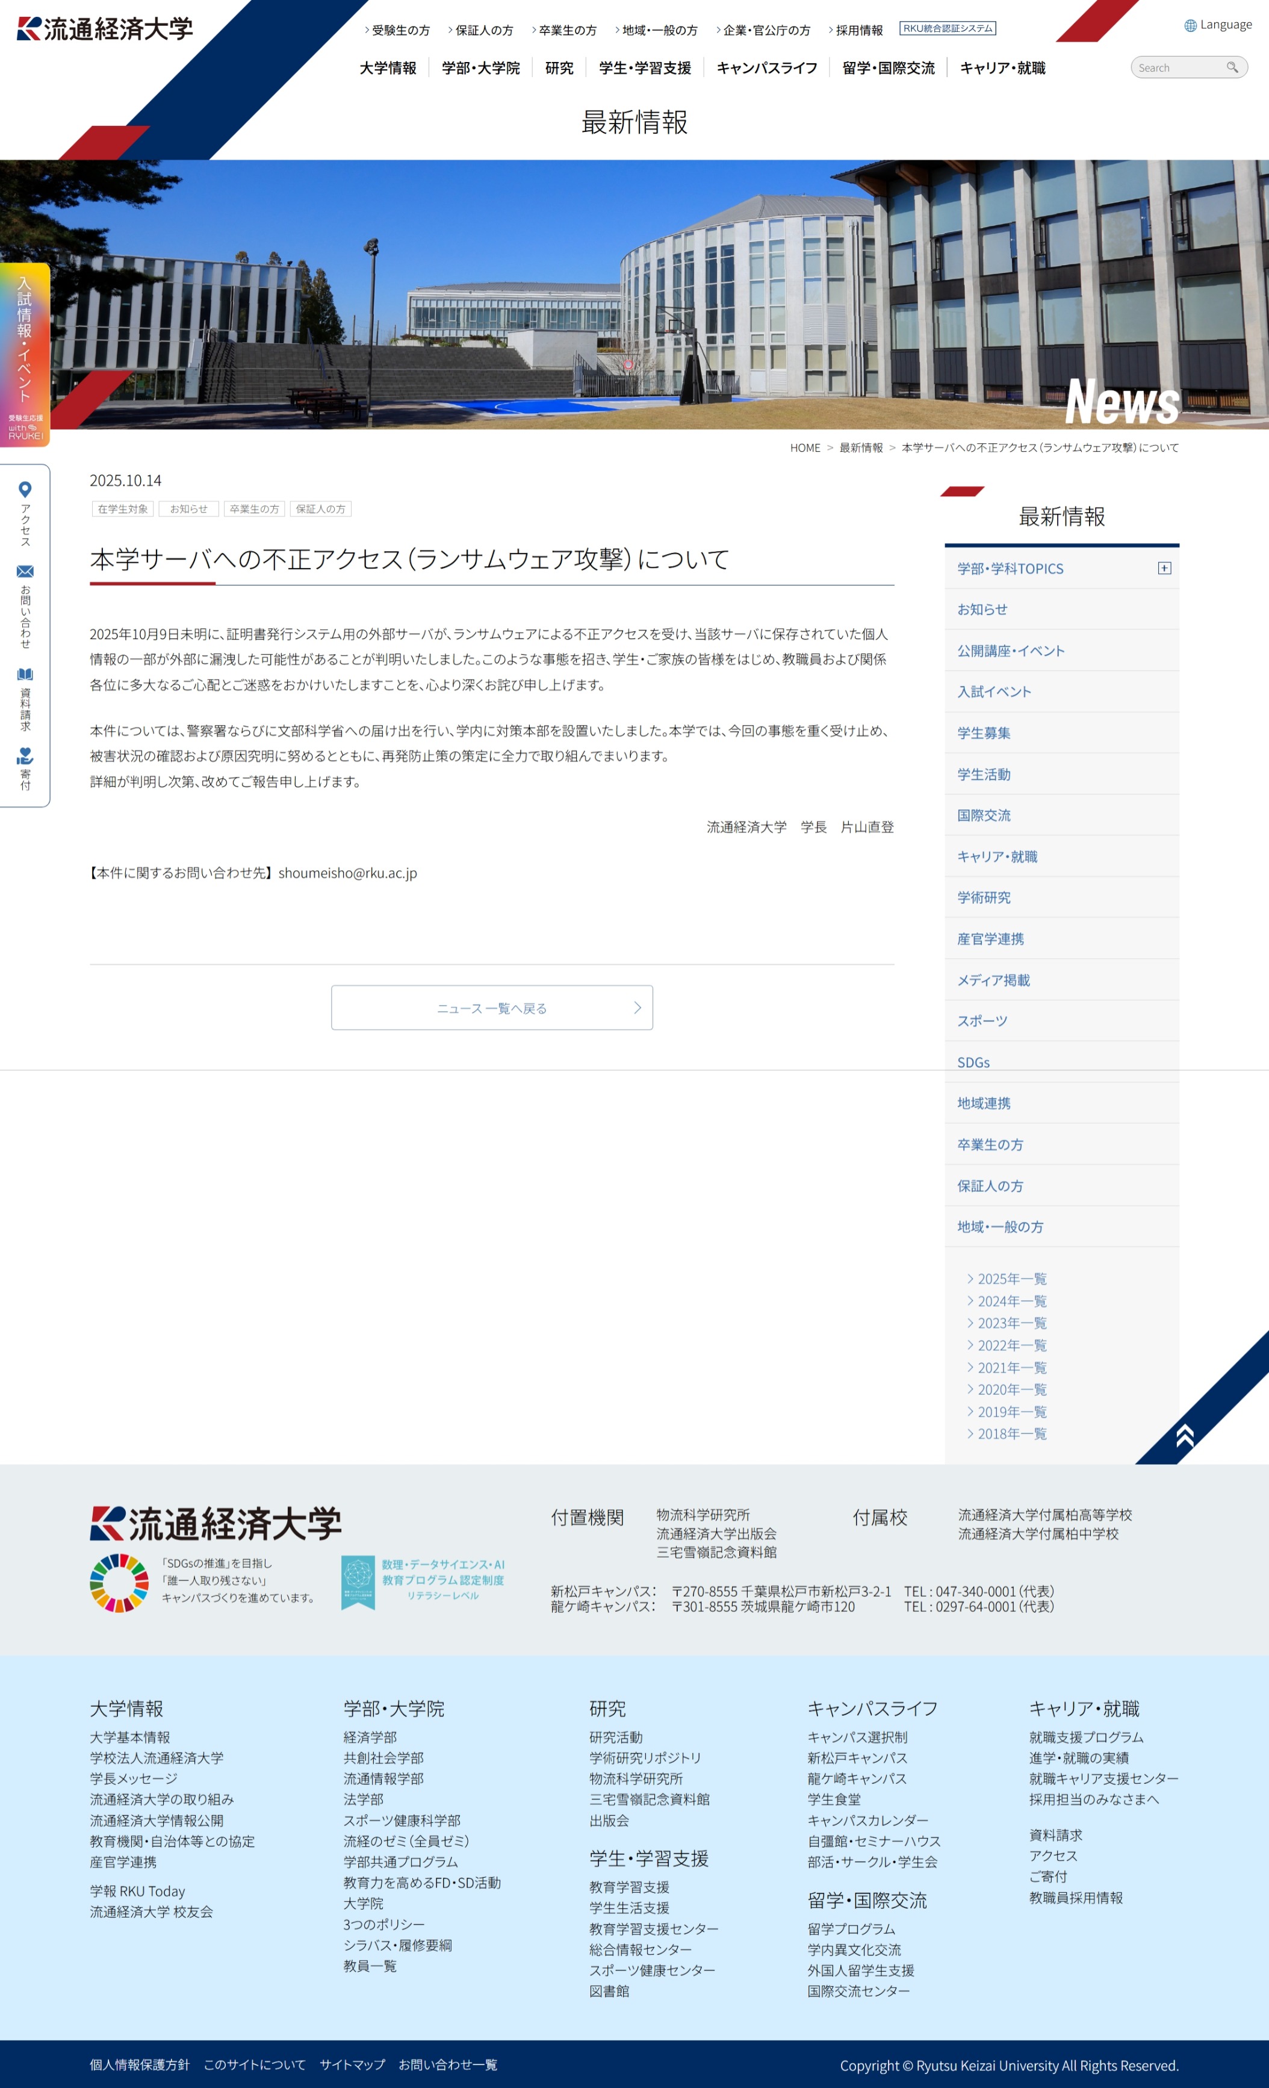This screenshot has width=1269, height=2088.
Task: Click the book brochure request icon
Action: pyautogui.click(x=25, y=675)
